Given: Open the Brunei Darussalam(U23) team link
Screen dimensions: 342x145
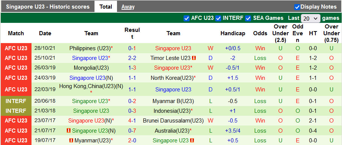Looking at the screenshot, I should tap(173, 121).
